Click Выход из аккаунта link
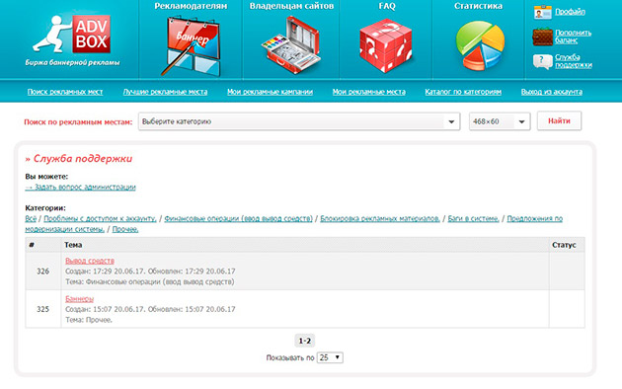The height and width of the screenshot is (389, 622). pos(551,92)
